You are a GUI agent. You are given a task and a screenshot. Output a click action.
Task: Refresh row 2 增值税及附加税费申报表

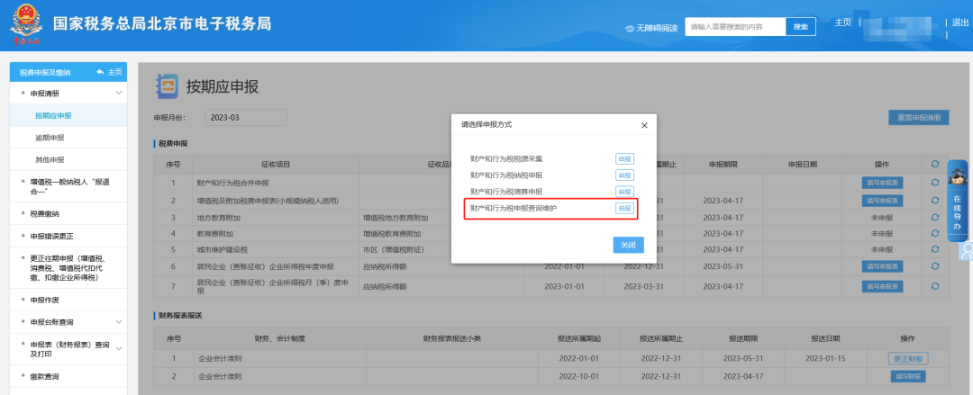point(935,201)
